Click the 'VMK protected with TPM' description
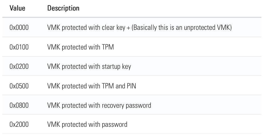The height and width of the screenshot is (137, 264). (x=80, y=47)
